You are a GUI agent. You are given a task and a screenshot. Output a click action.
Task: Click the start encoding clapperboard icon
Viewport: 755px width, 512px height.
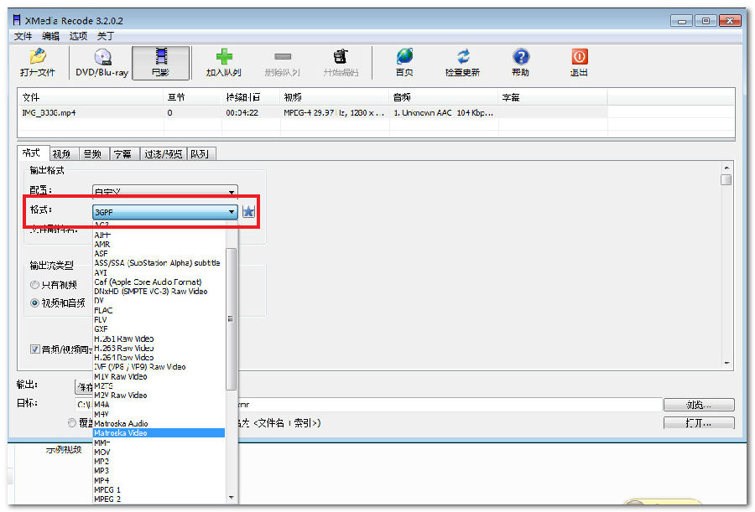[341, 63]
